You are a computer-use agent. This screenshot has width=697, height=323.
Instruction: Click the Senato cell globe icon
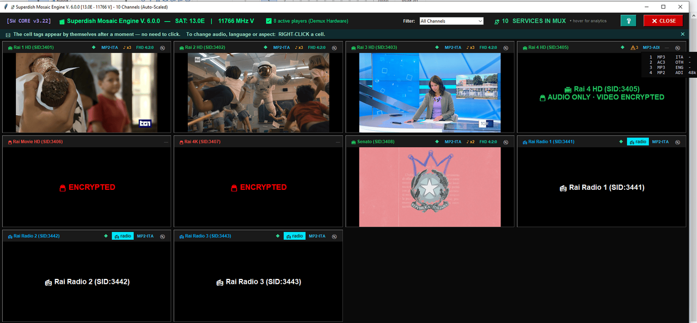point(506,142)
